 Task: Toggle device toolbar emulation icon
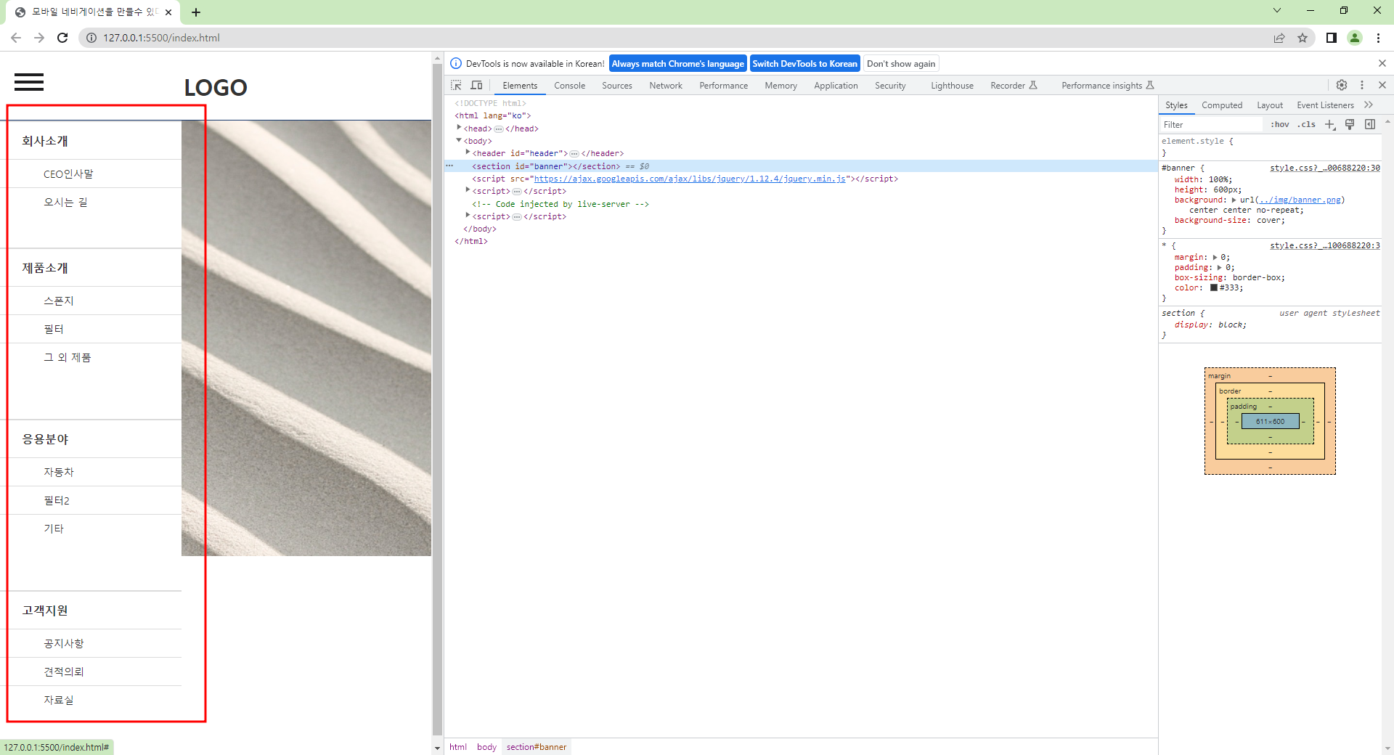coord(476,86)
